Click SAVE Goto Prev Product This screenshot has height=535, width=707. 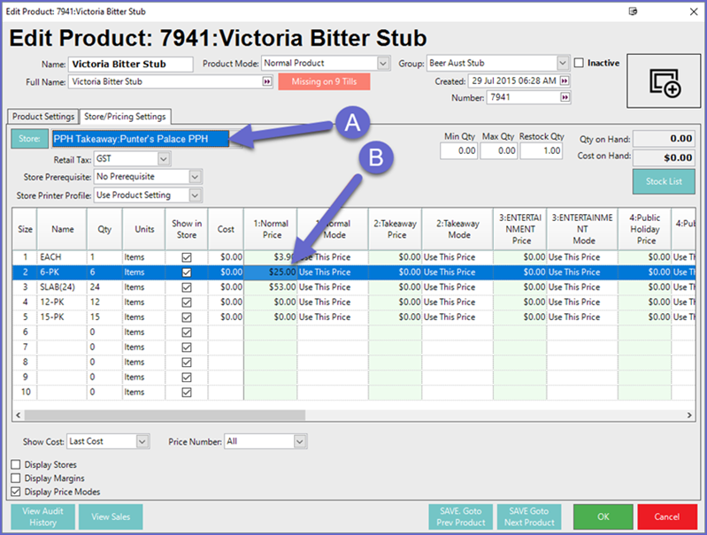461,516
